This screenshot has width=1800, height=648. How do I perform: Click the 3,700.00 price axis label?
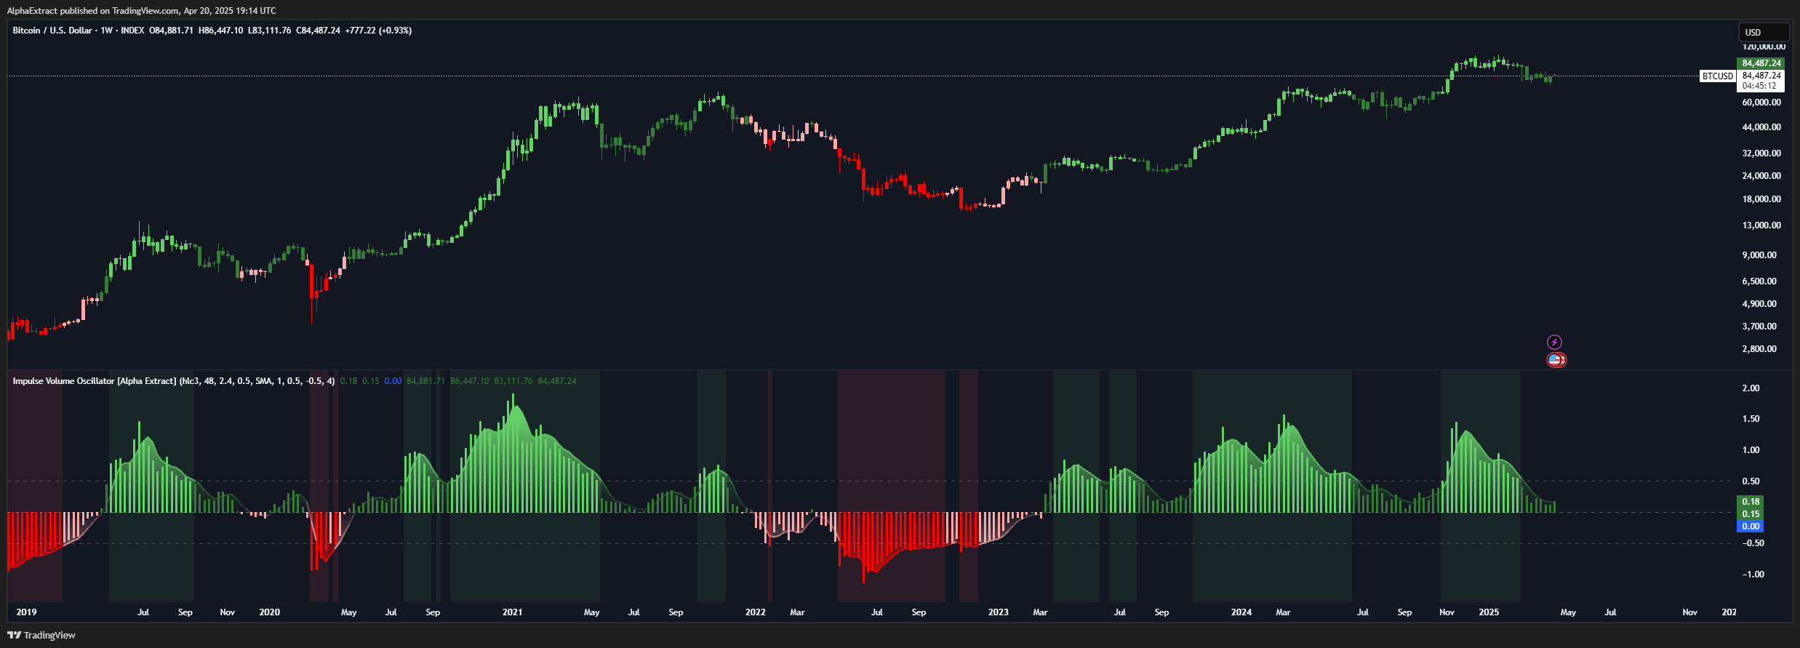coord(1759,327)
